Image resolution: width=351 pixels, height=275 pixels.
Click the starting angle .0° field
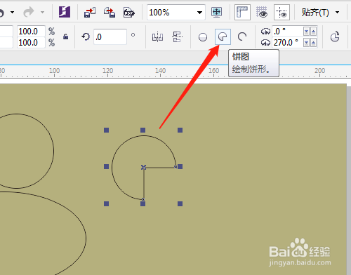[287, 31]
